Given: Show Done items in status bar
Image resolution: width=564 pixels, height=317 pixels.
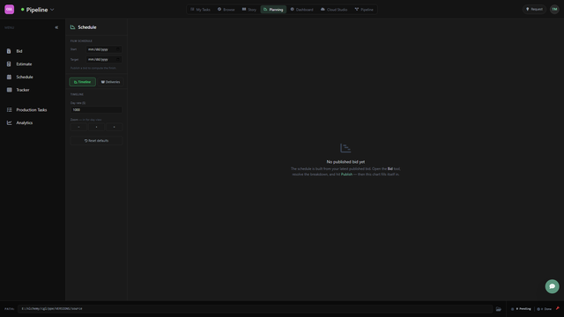Looking at the screenshot, I should [x=545, y=309].
